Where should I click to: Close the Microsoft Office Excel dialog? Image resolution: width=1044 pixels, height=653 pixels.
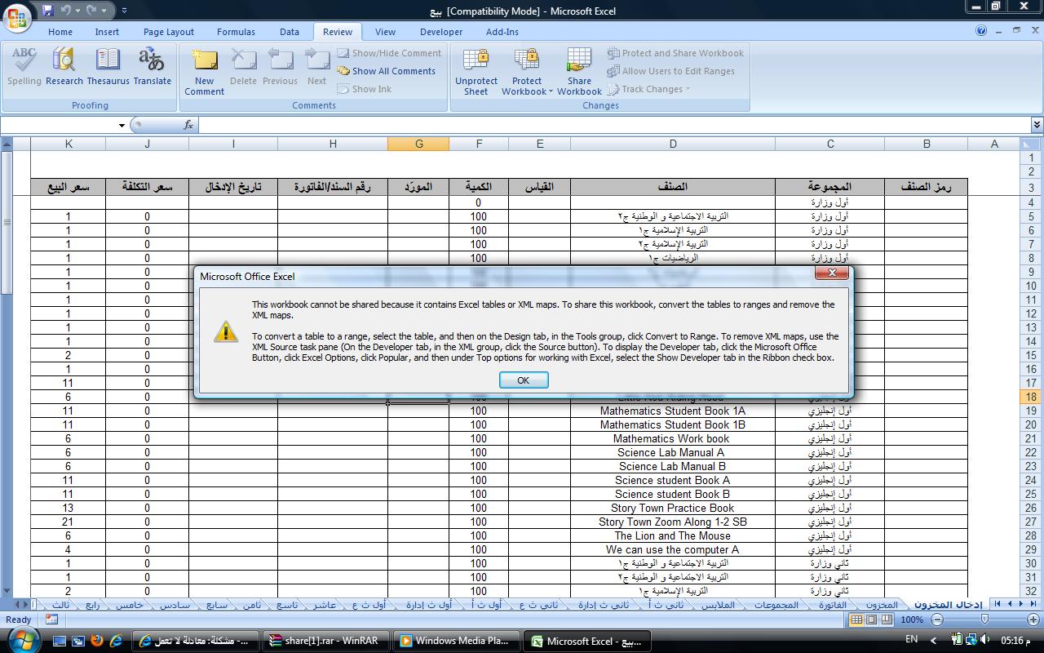[832, 273]
